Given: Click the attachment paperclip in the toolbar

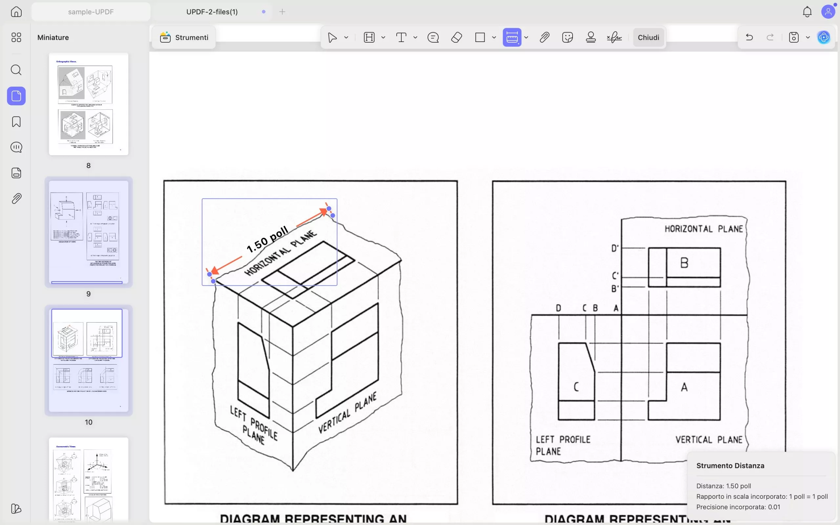Looking at the screenshot, I should (x=544, y=37).
